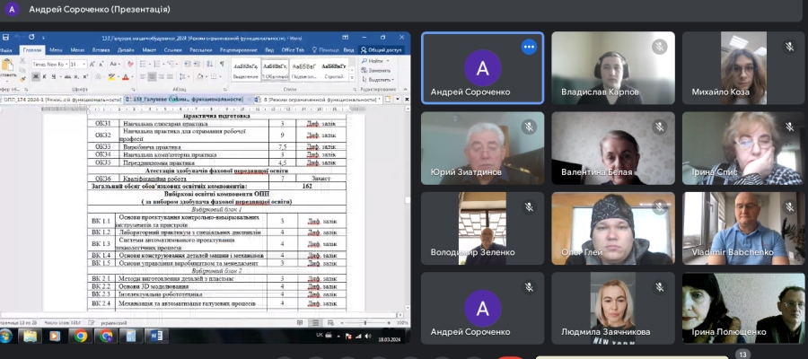
Task: Toggle show paragraph marks (¶) button
Action: (x=222, y=65)
